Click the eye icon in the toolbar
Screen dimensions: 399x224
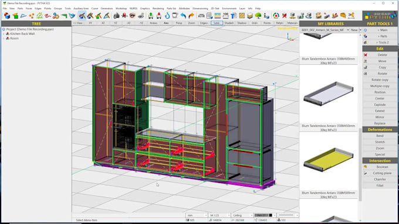point(133,16)
